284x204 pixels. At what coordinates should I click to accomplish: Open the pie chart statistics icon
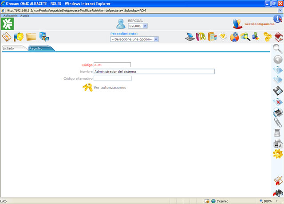pos(234,37)
